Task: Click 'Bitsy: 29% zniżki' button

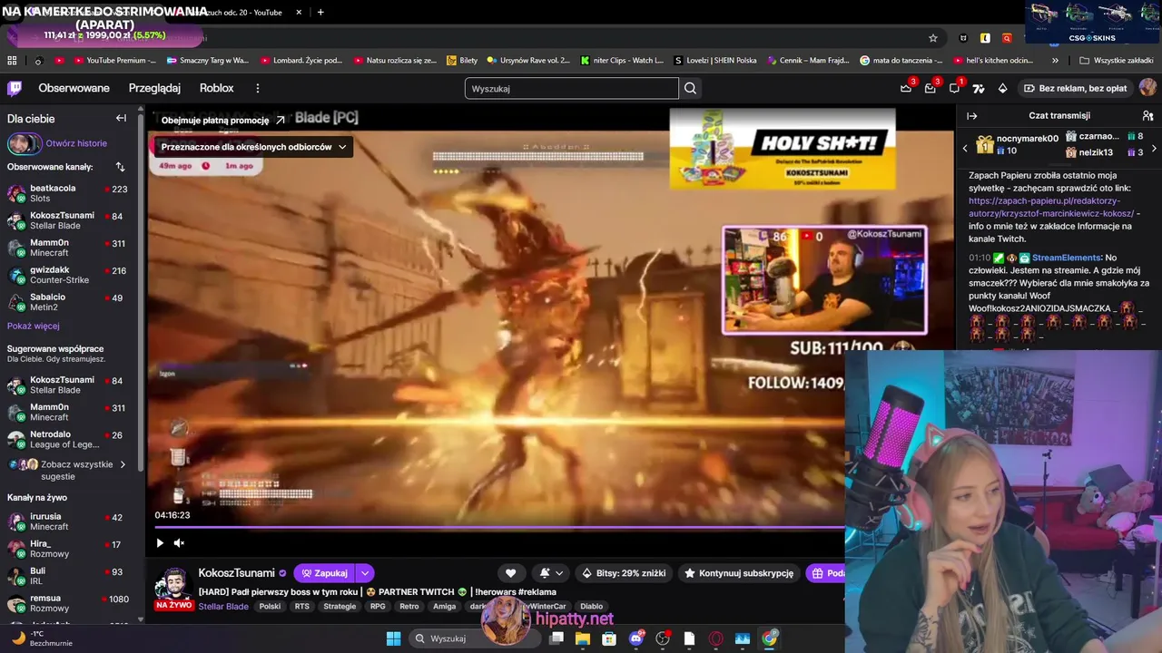Action: tap(624, 573)
